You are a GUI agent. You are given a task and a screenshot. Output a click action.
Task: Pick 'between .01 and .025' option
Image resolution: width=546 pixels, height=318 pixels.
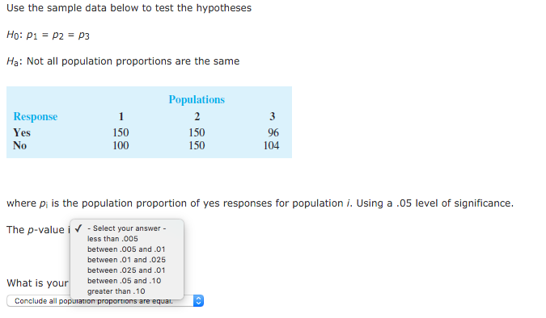126,260
